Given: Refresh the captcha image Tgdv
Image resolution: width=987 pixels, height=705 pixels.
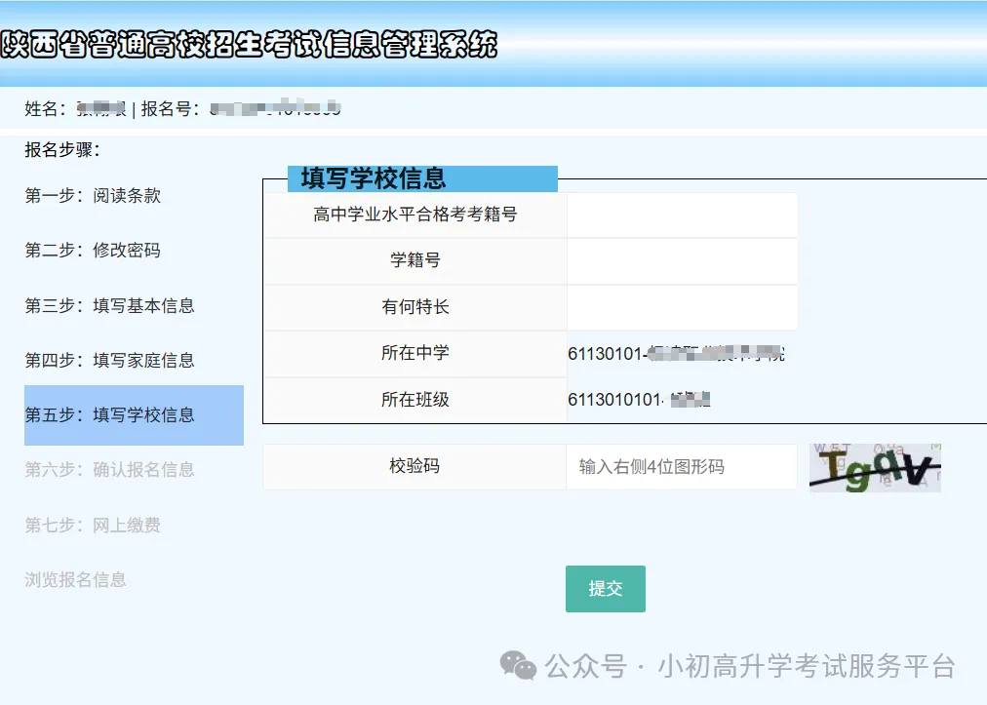Looking at the screenshot, I should point(875,468).
